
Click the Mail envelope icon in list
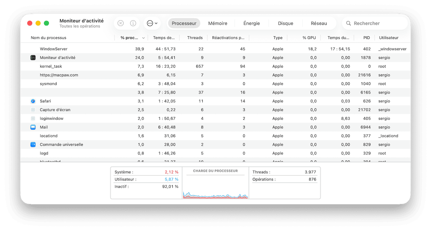pyautogui.click(x=33, y=127)
